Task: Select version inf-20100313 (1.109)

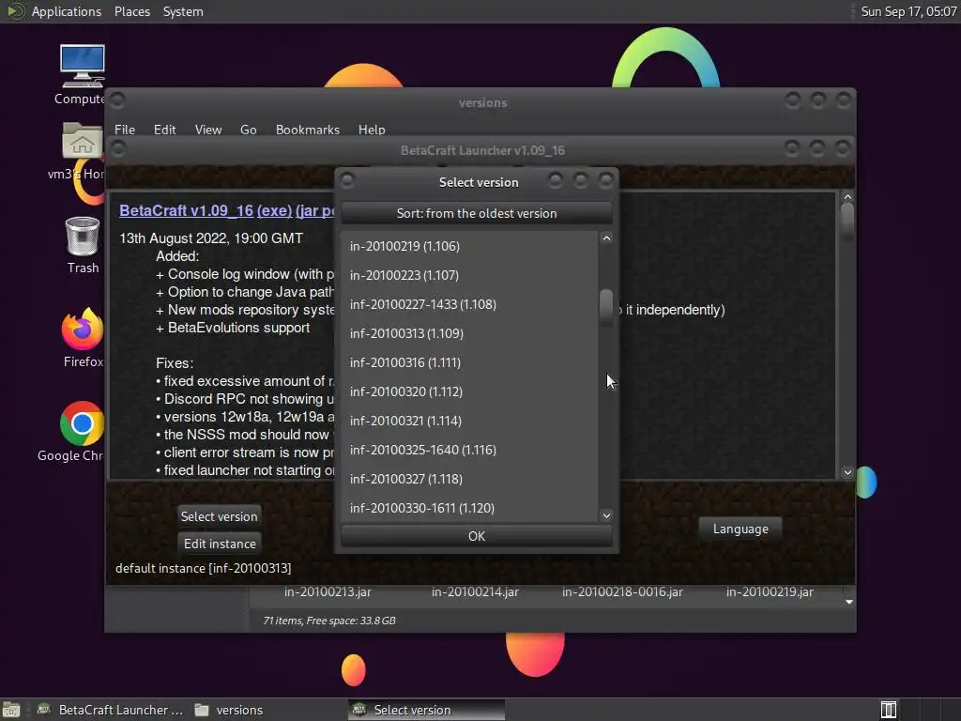Action: click(469, 333)
